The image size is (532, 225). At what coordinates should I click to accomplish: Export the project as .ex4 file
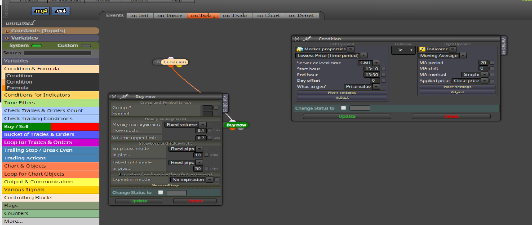62,11
